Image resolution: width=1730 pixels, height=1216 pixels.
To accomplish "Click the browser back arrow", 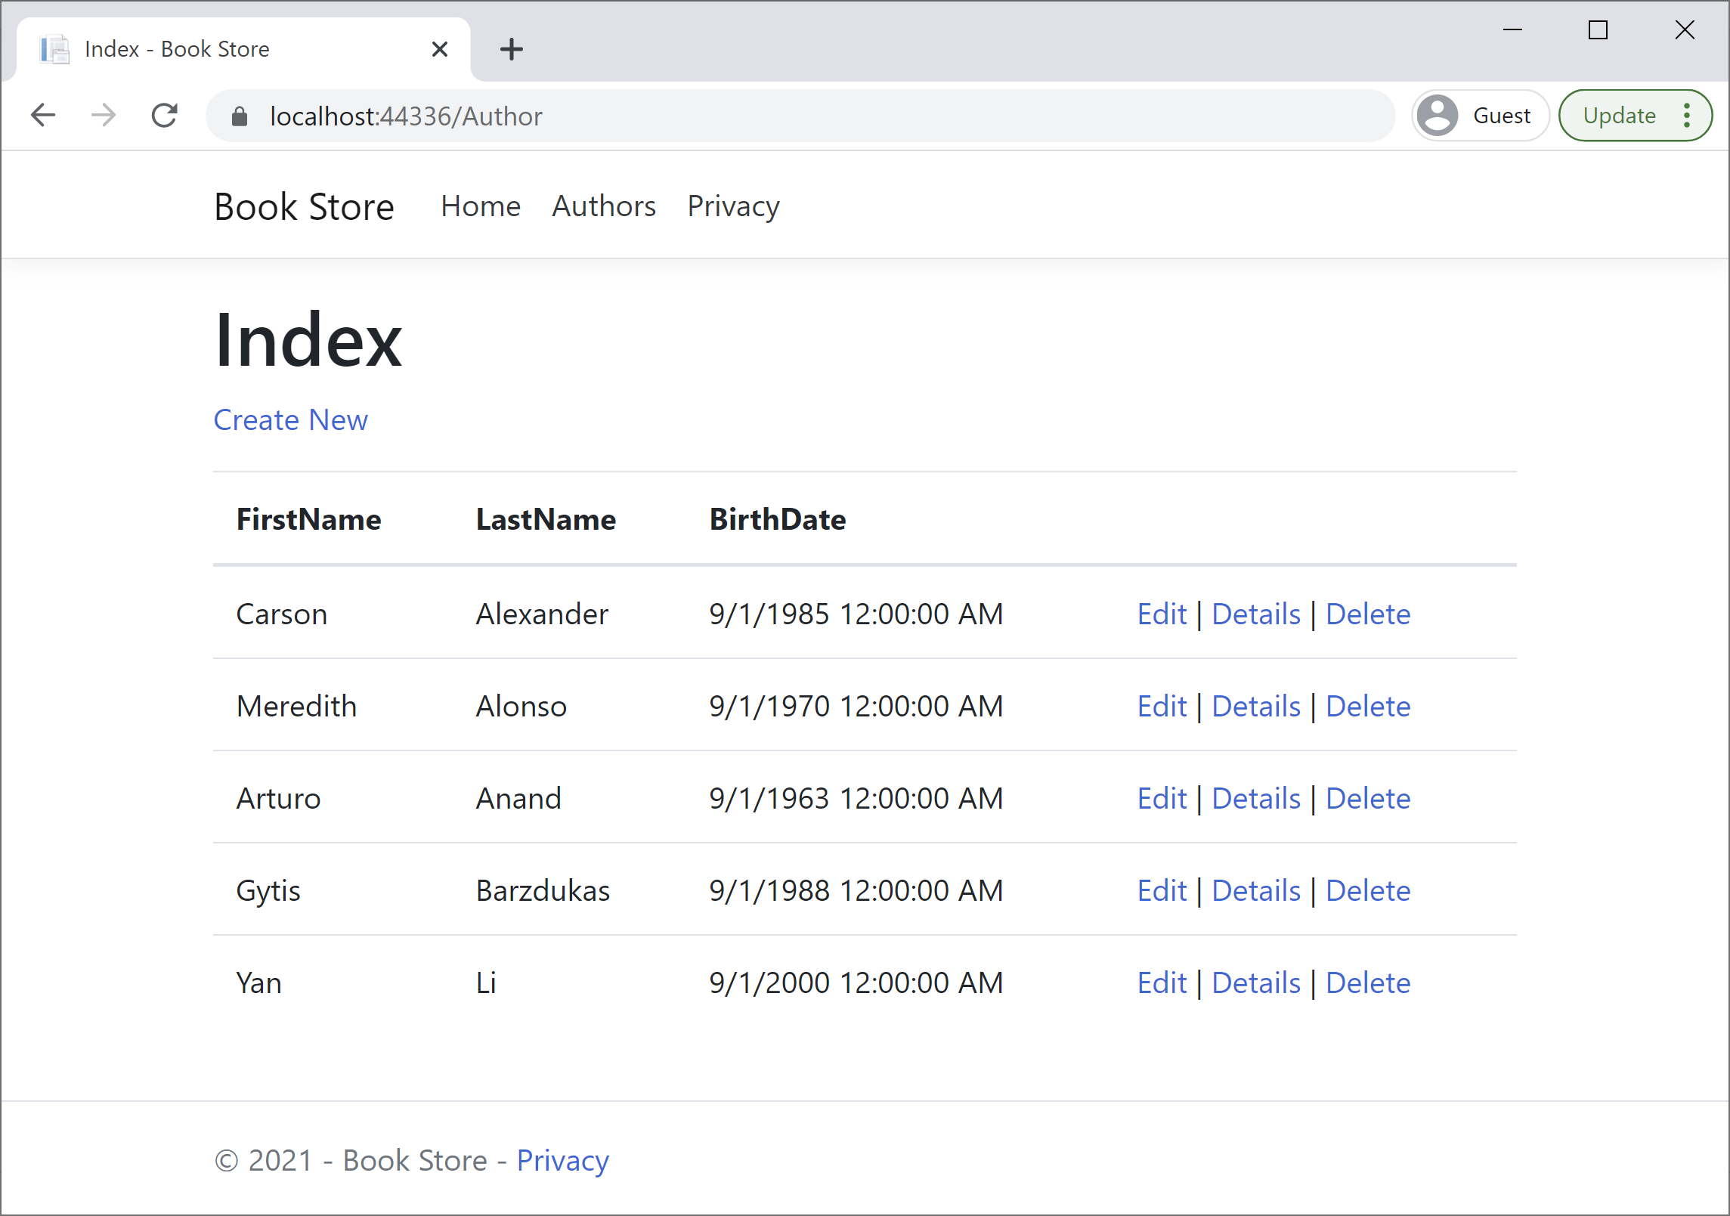I will [x=43, y=116].
